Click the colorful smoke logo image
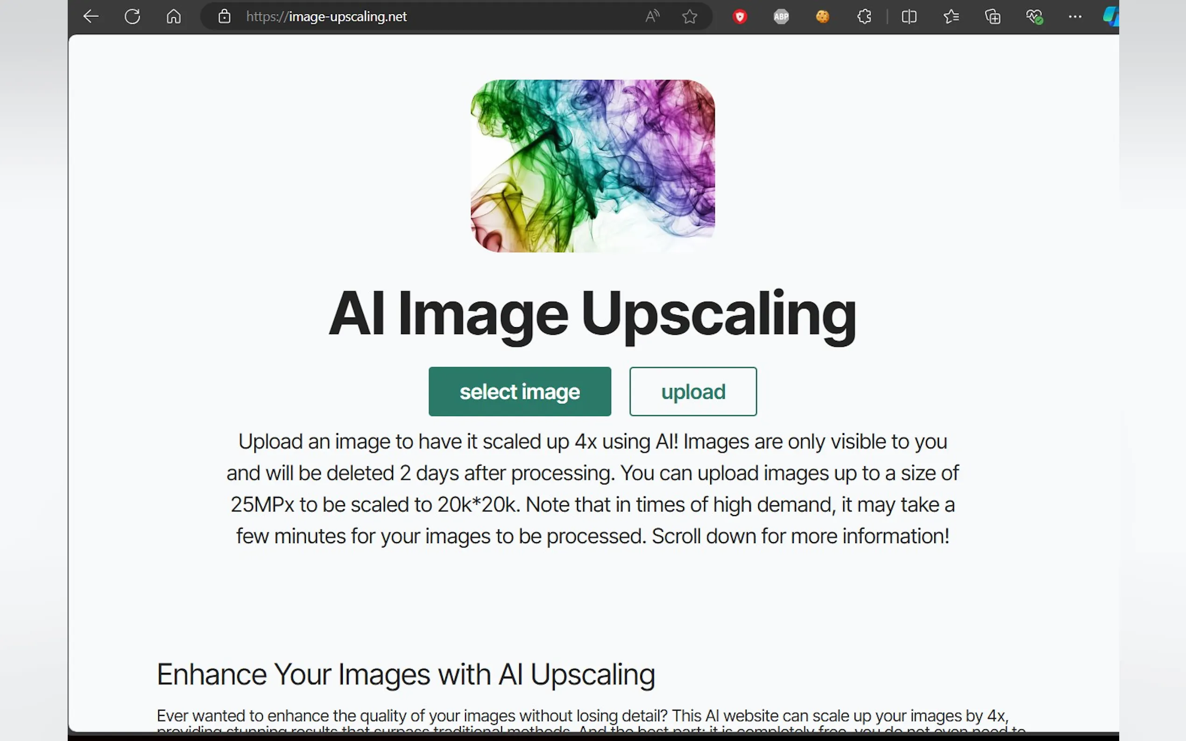 pyautogui.click(x=592, y=166)
